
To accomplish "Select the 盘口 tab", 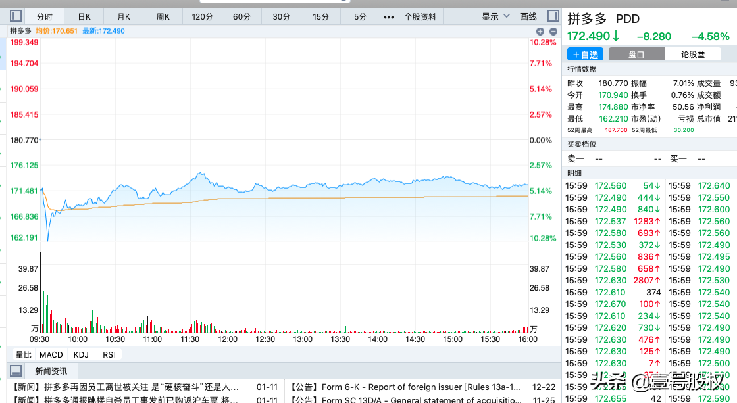I will 636,55.
